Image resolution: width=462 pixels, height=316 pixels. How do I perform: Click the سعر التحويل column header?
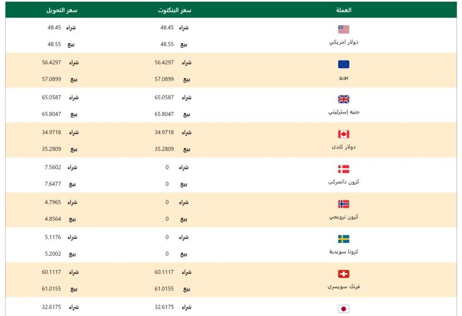[62, 10]
